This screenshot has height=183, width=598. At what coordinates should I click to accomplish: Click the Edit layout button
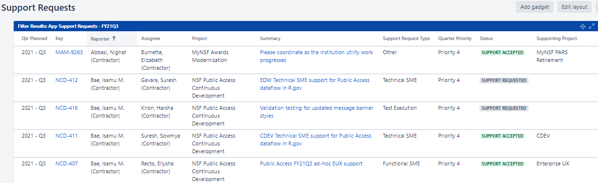click(x=575, y=7)
